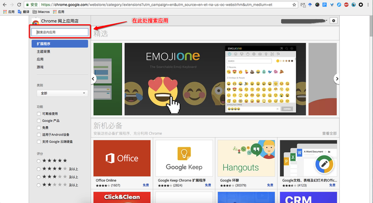
Task: Click 免费 on Google文档 Office editing card
Action: pos(332,185)
